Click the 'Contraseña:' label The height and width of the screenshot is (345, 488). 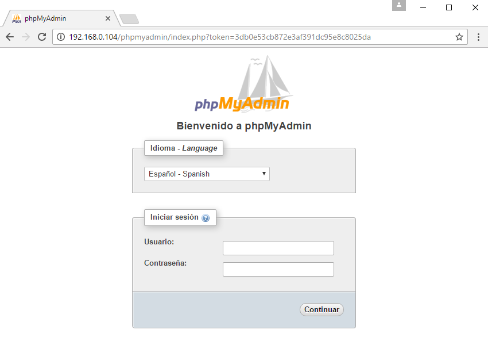coord(165,263)
